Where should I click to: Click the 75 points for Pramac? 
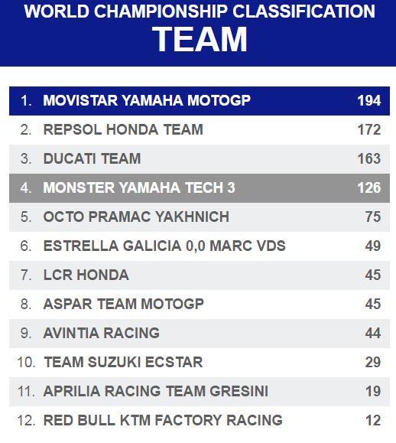373,217
